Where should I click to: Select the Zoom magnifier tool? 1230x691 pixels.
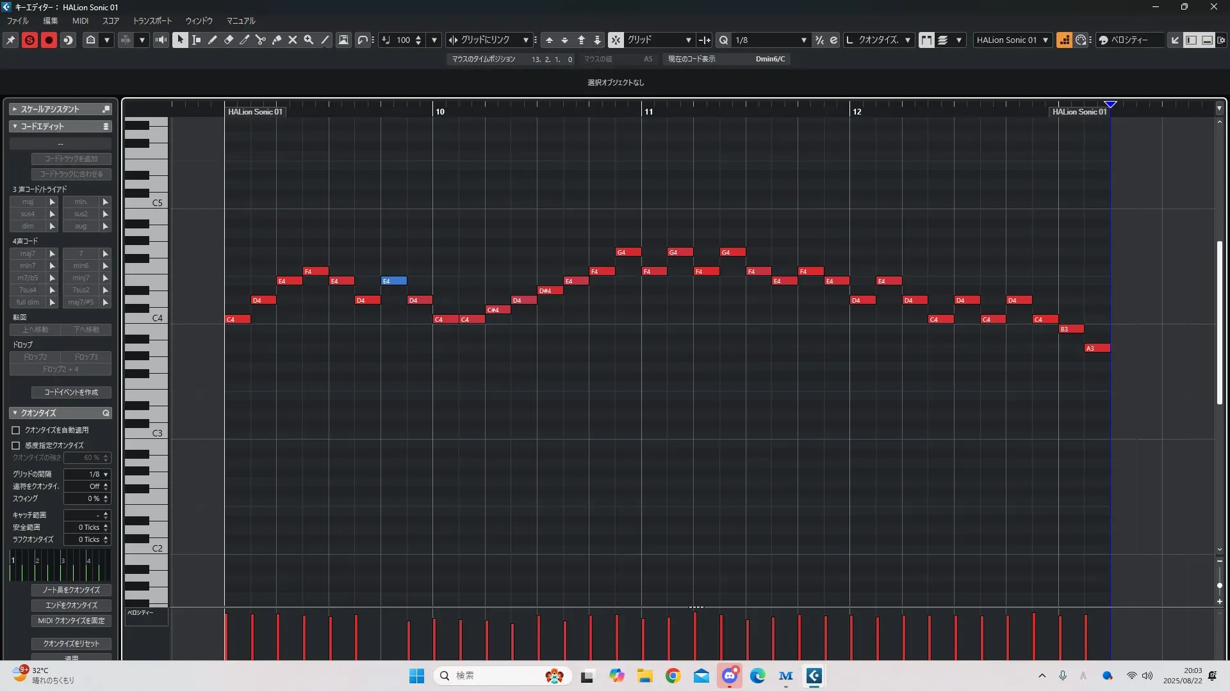pos(309,40)
